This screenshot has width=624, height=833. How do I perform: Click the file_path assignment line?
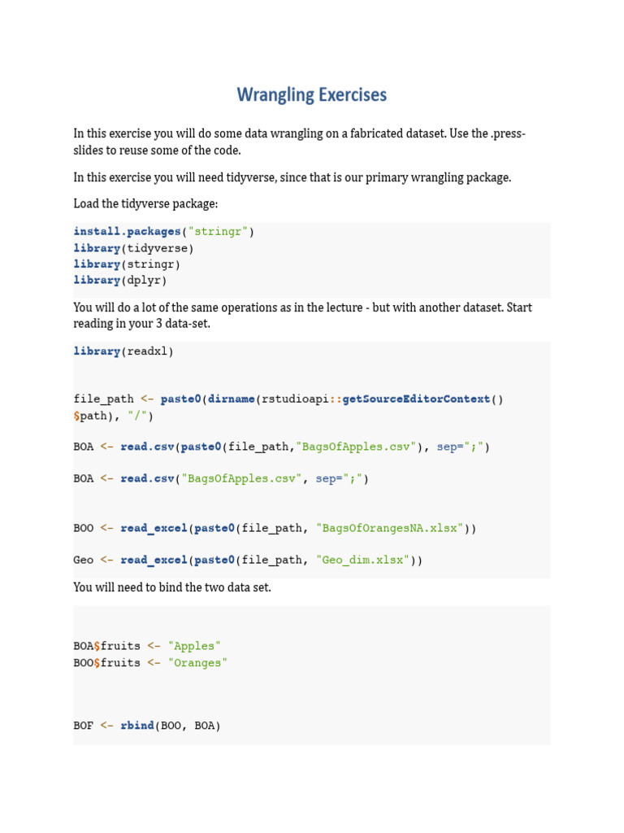click(288, 399)
